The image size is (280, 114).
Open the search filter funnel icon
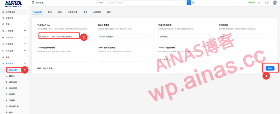(x=193, y=2)
